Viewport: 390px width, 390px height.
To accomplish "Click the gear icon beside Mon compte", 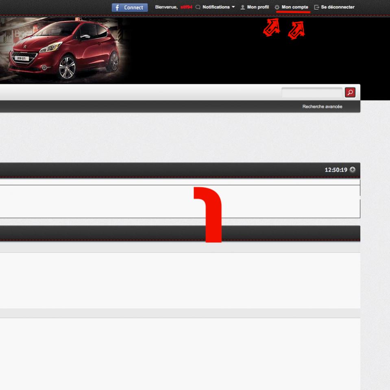I will pos(277,7).
